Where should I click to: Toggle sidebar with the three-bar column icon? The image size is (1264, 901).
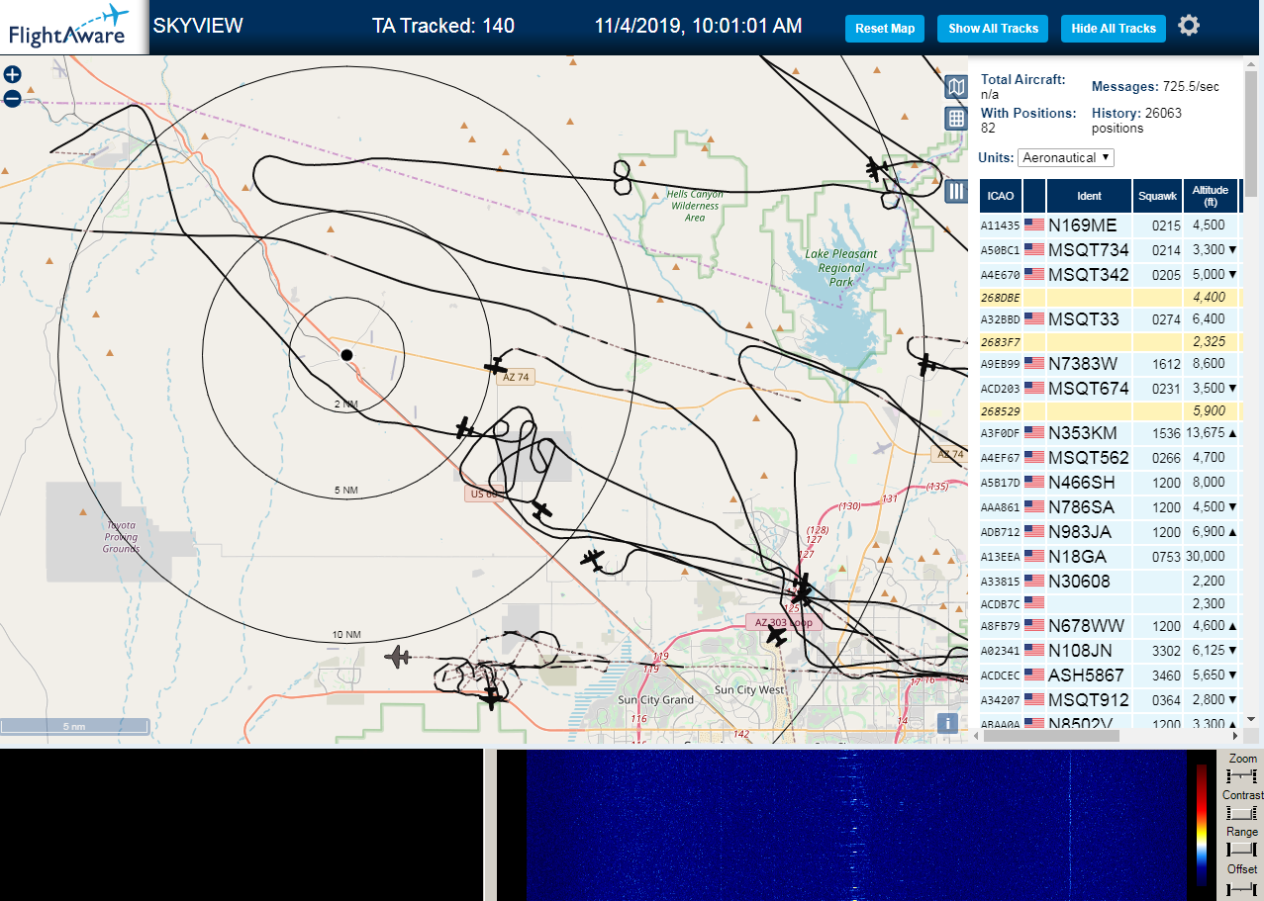point(956,191)
